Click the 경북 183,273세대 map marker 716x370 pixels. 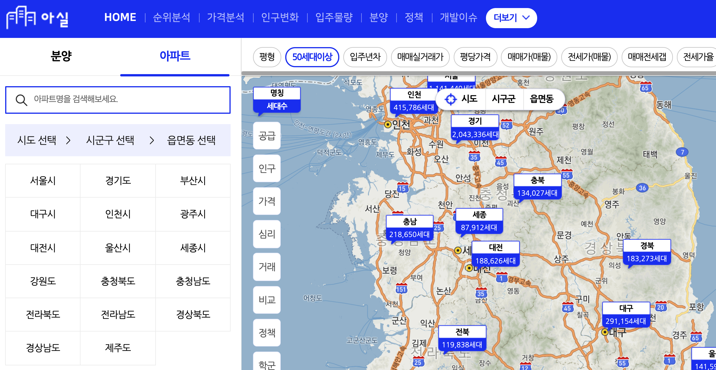coord(647,252)
